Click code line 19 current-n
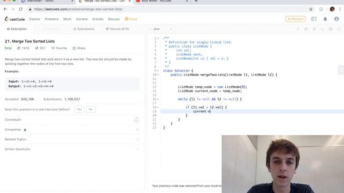Screen dimensions: 344x193 tap(202, 112)
